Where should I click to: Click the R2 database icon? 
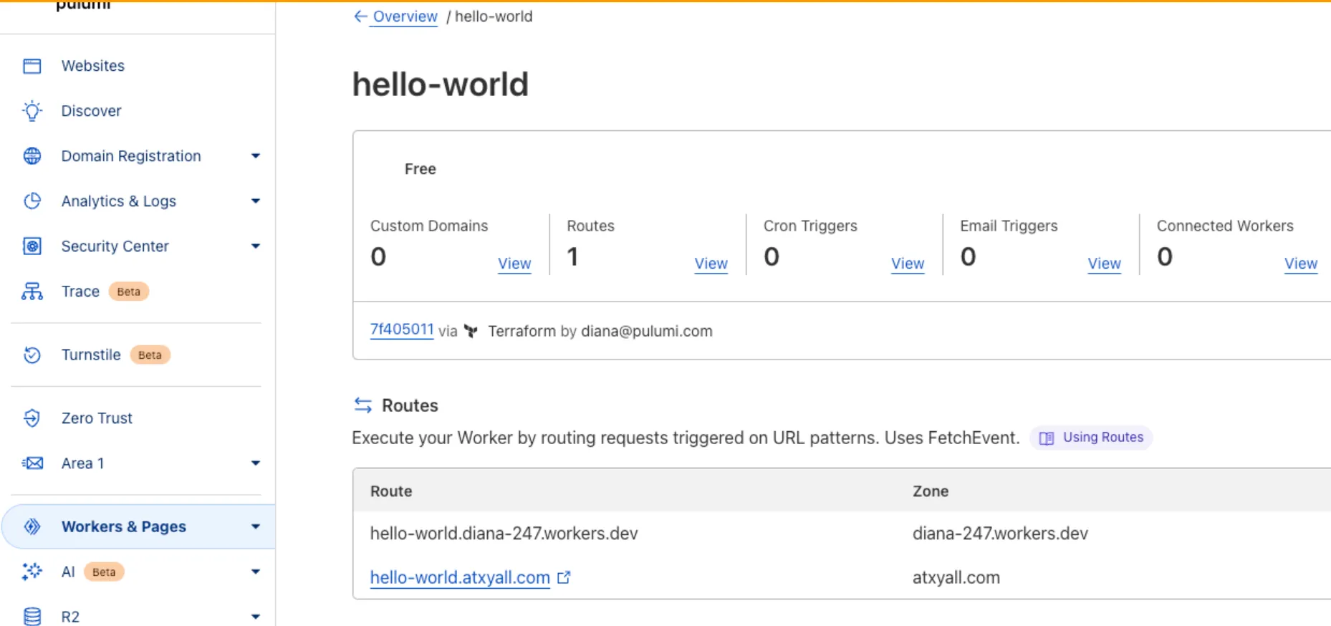32,616
